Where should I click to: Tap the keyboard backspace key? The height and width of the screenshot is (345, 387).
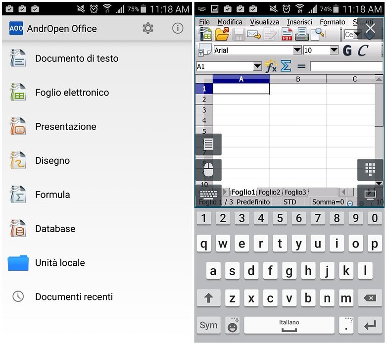pos(370,298)
